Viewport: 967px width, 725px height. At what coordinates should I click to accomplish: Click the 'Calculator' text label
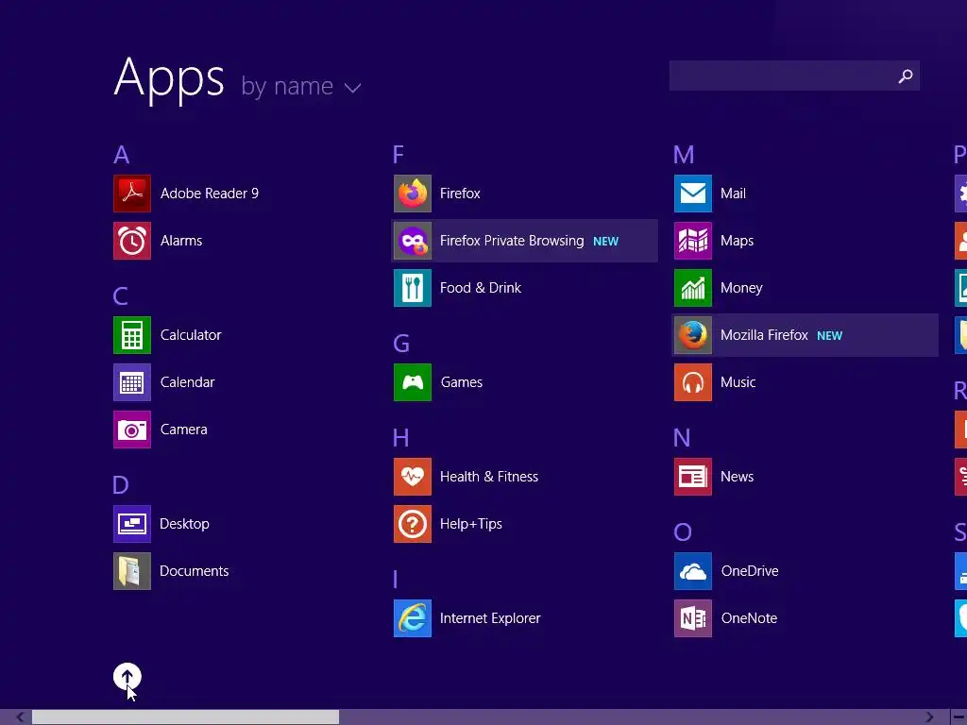click(x=191, y=335)
